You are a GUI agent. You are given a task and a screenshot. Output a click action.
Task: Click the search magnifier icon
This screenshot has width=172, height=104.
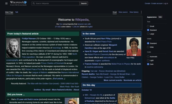coord(34,3)
